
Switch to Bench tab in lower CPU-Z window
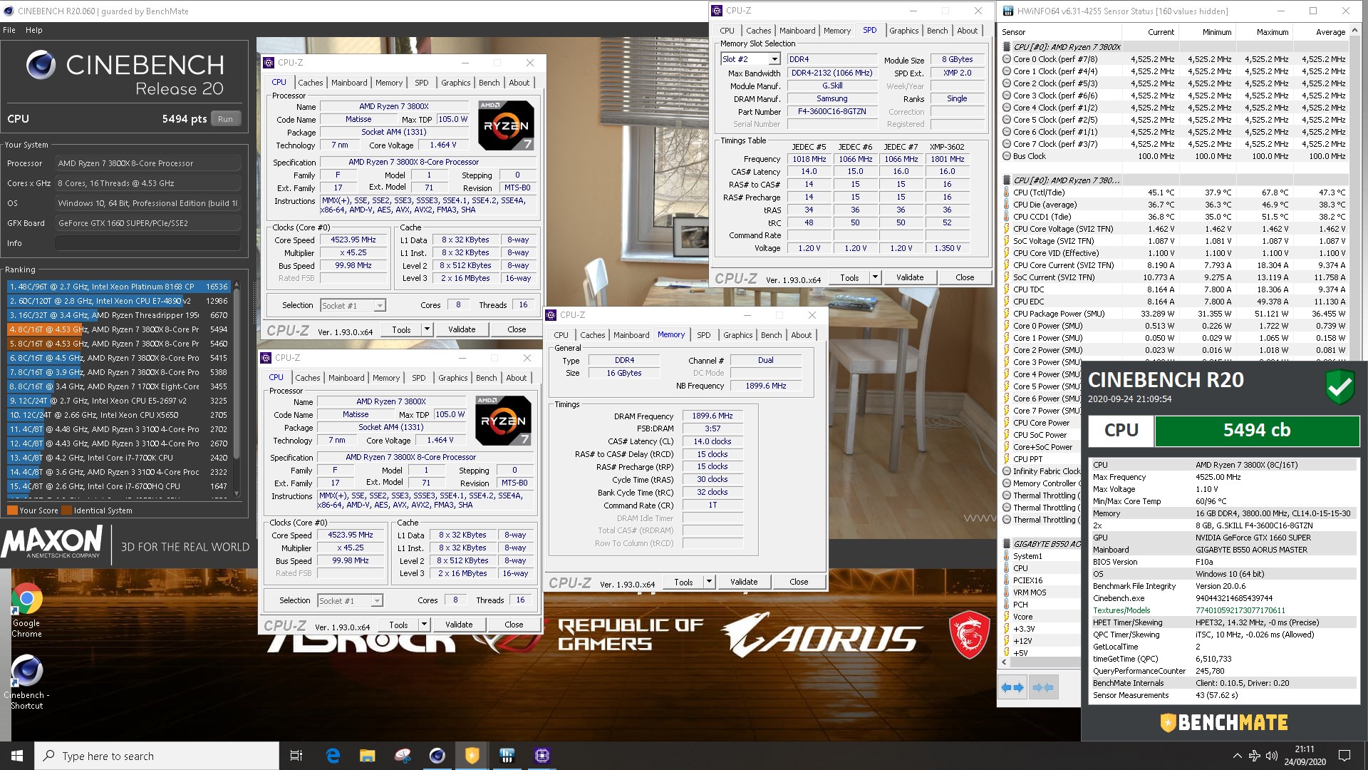click(x=487, y=378)
